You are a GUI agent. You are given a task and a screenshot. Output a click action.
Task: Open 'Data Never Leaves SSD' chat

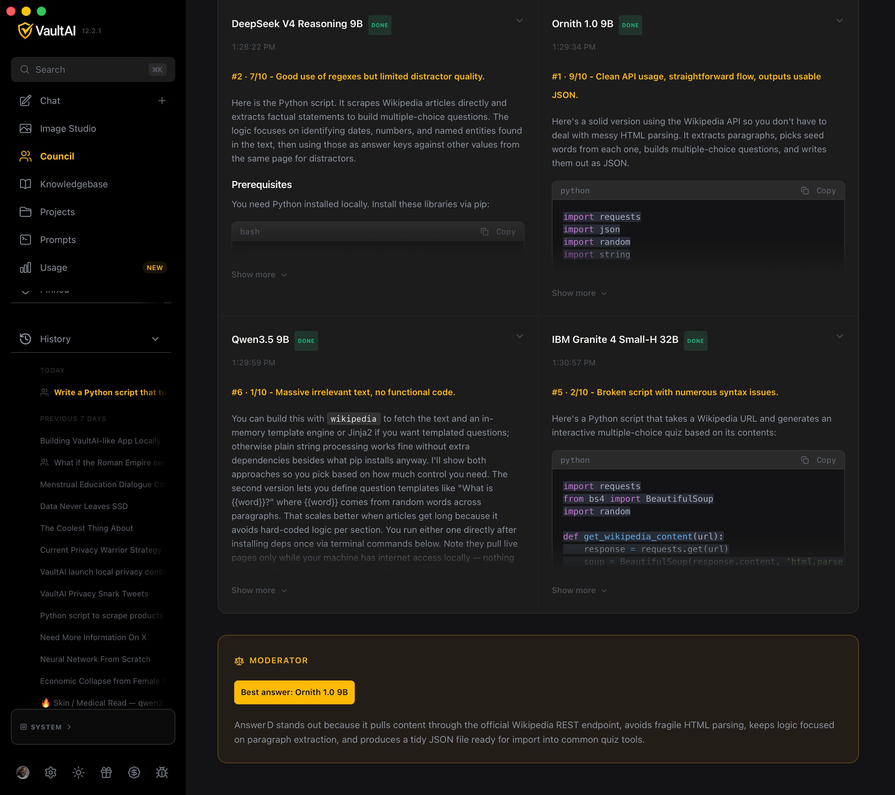83,506
